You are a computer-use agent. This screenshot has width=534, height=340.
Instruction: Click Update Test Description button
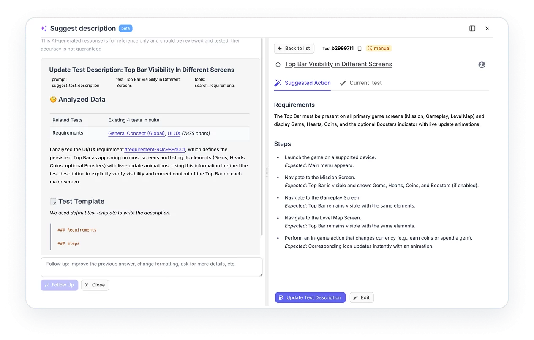pyautogui.click(x=310, y=297)
